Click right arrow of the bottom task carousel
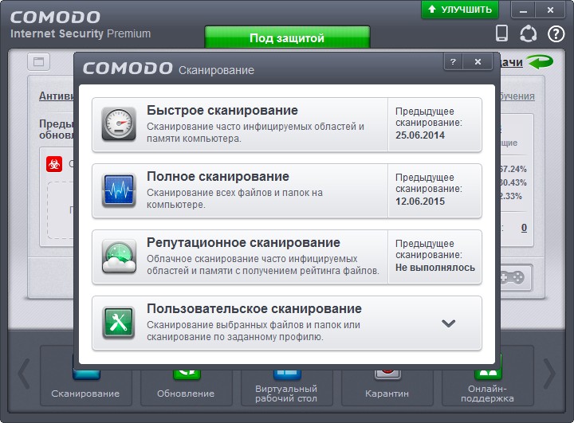The height and width of the screenshot is (423, 574). [x=549, y=374]
